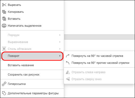Click the shape icon for Дополнительные параметры фигуры
Viewport: 135px width, 98px height.
pos(4,93)
